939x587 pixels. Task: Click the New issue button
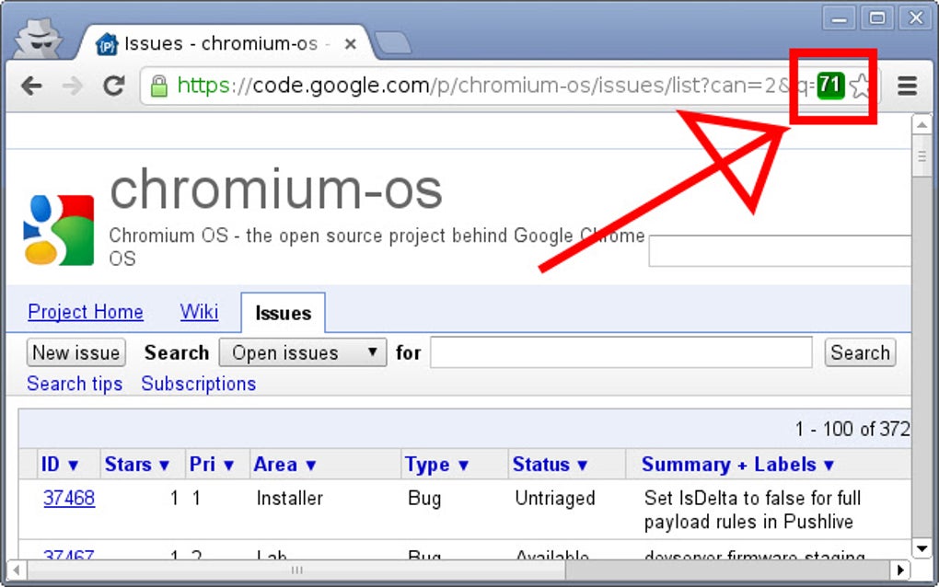pyautogui.click(x=75, y=352)
